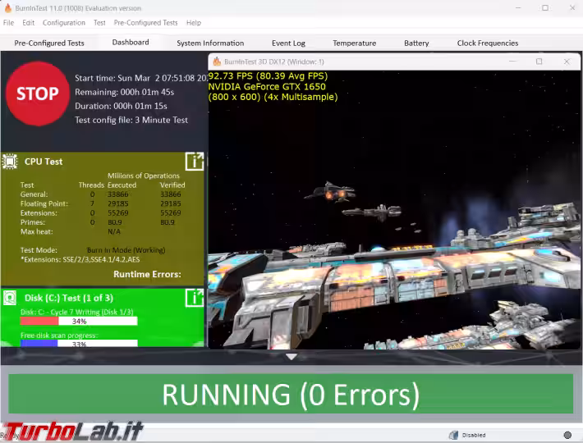This screenshot has width=583, height=443.
Task: Click the *Extensions: SSE/2/3,SSE4.1/4.2,AES line
Action: click(80, 259)
